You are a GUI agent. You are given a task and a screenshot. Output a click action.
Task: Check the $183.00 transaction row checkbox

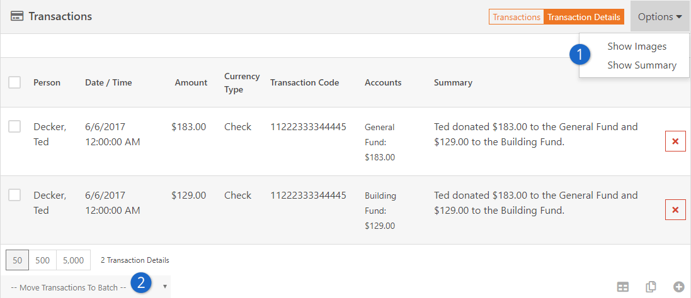click(14, 126)
